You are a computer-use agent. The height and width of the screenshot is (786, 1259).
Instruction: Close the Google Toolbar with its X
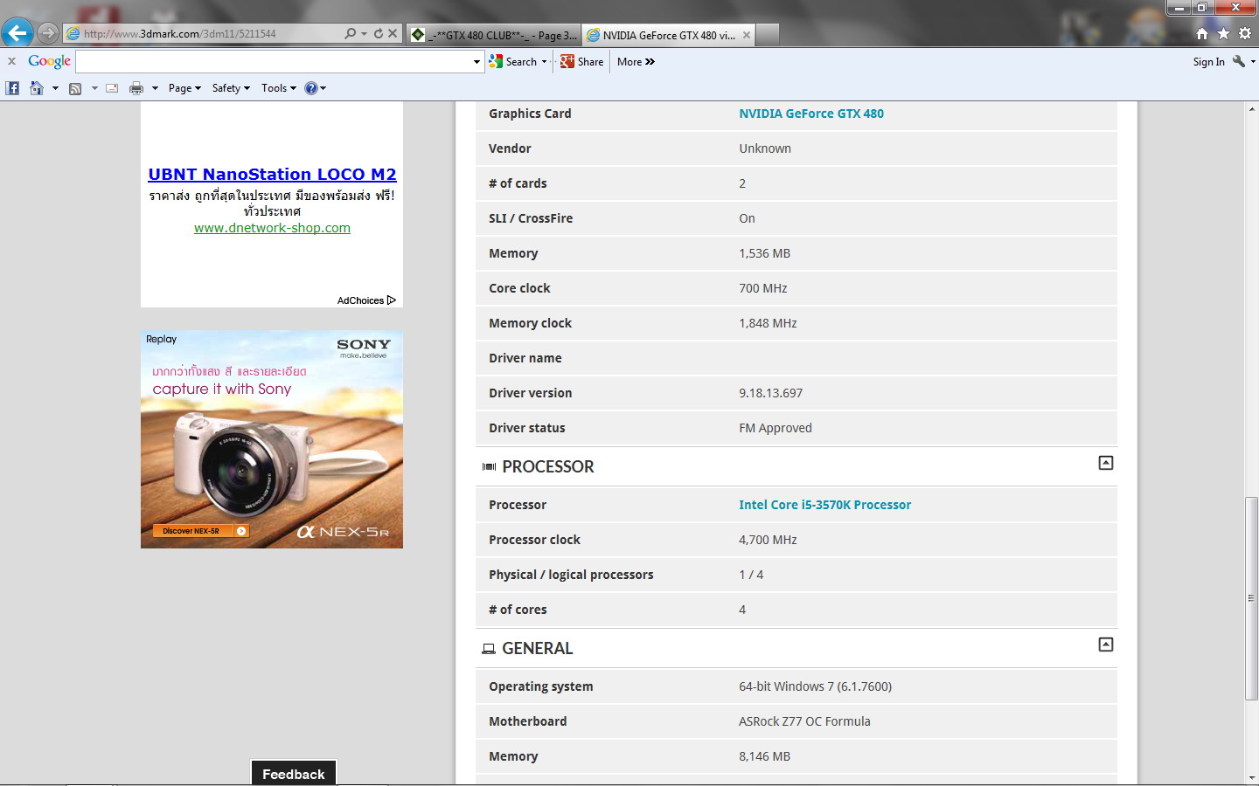pyautogui.click(x=11, y=61)
